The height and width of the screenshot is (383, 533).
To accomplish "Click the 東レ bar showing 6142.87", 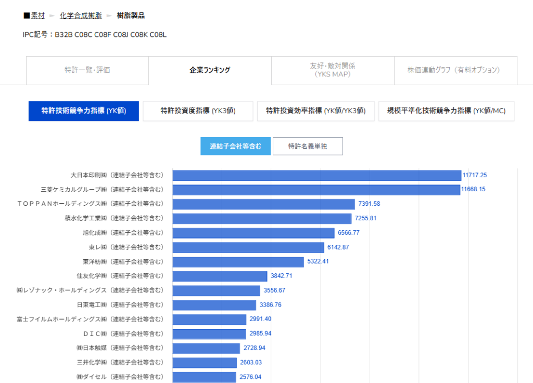I will [248, 247].
